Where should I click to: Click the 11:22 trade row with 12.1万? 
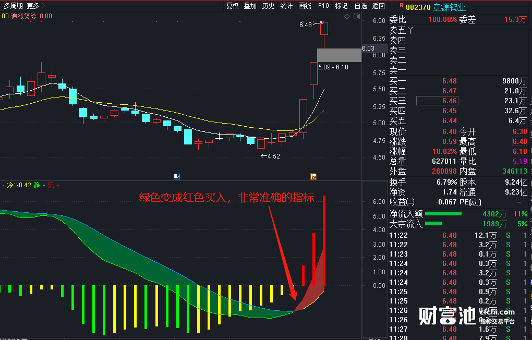coord(458,235)
